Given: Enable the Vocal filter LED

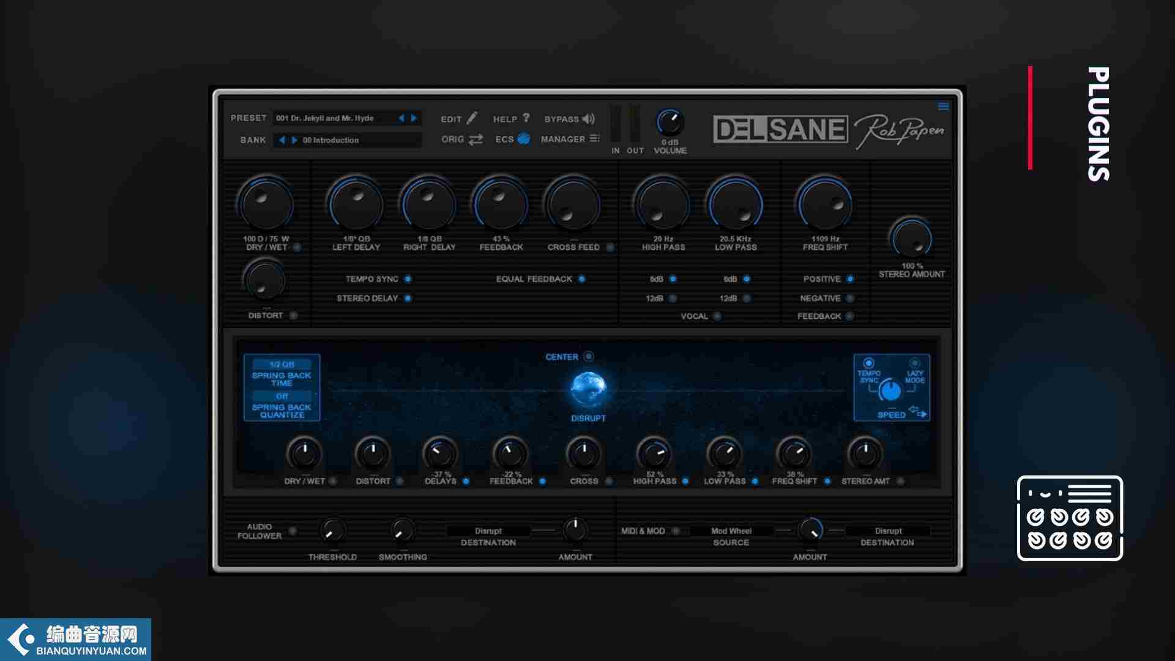Looking at the screenshot, I should tap(717, 316).
